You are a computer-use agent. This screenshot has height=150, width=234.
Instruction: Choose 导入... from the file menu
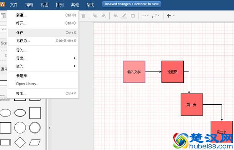point(43,50)
